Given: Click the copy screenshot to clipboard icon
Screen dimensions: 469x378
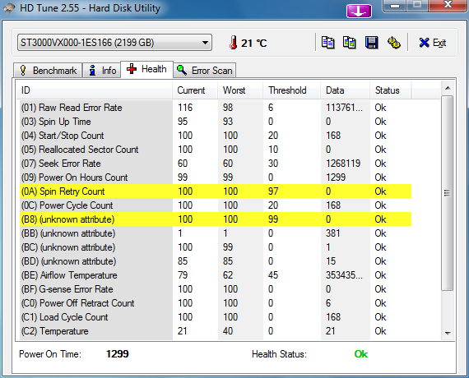Looking at the screenshot, I should click(x=350, y=43).
